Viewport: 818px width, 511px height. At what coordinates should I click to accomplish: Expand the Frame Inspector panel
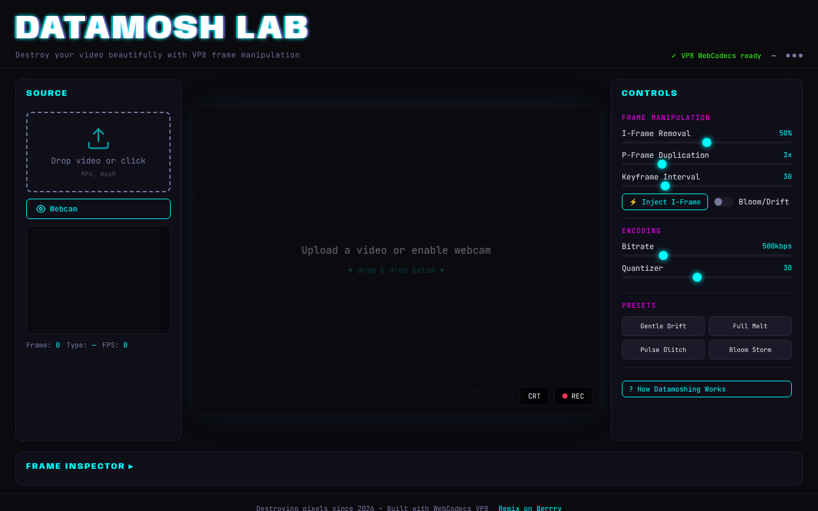(x=79, y=466)
